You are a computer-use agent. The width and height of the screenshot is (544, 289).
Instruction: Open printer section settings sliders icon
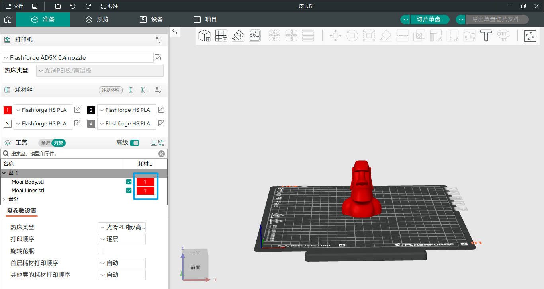(x=159, y=40)
